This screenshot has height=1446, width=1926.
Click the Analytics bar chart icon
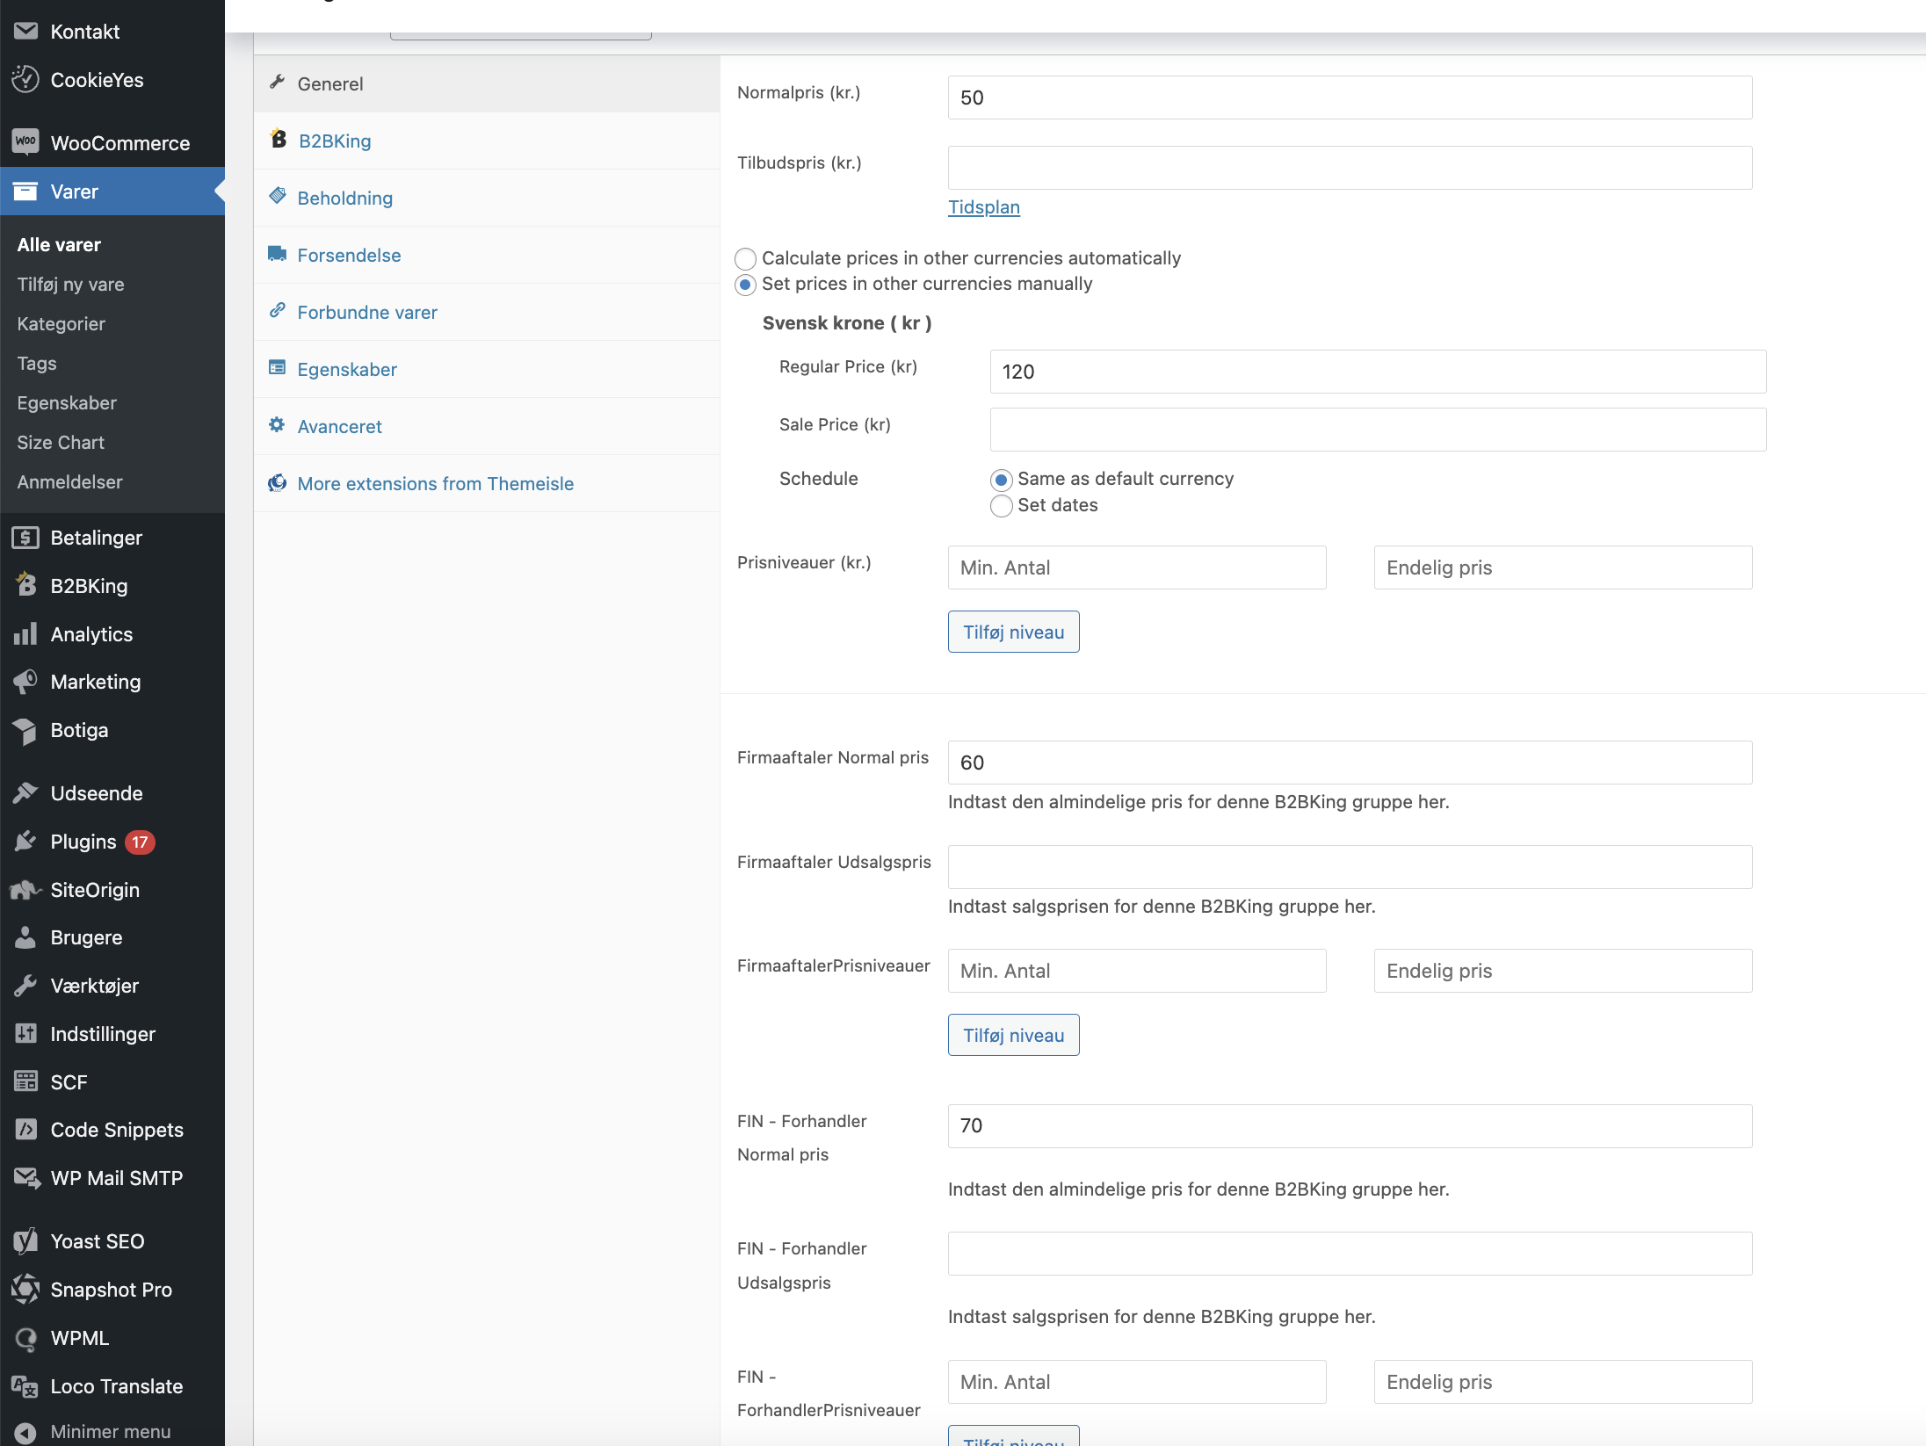click(x=25, y=633)
